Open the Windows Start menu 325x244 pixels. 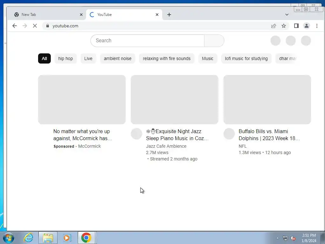pos(9,238)
